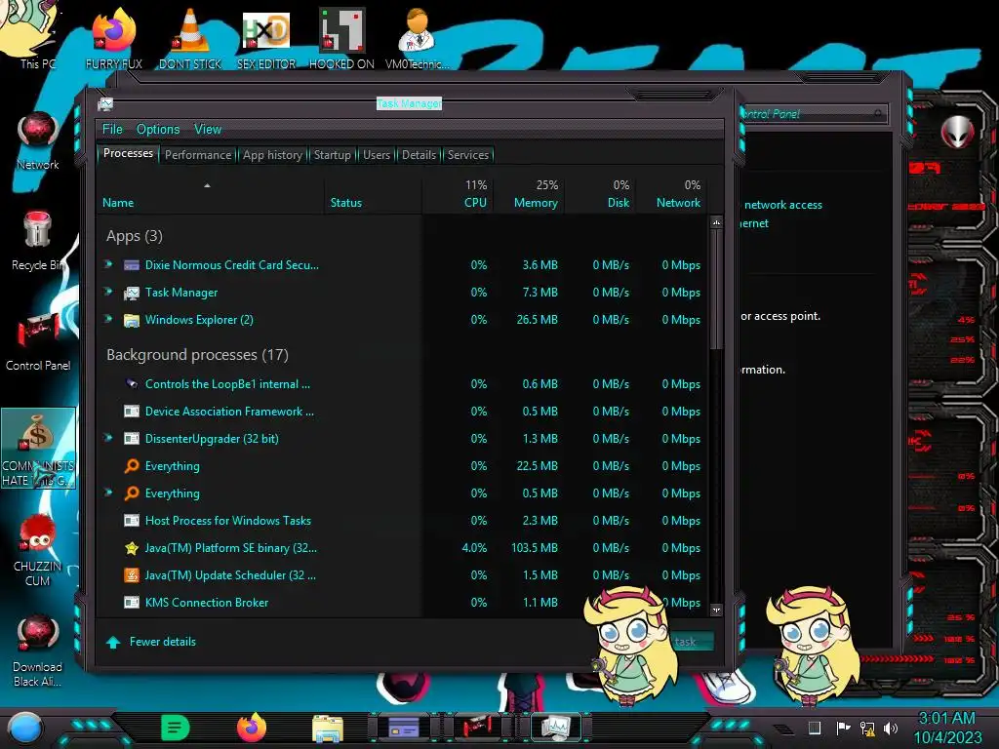Sort by the Name column header
Screen dimensions: 999x749
pos(211,195)
